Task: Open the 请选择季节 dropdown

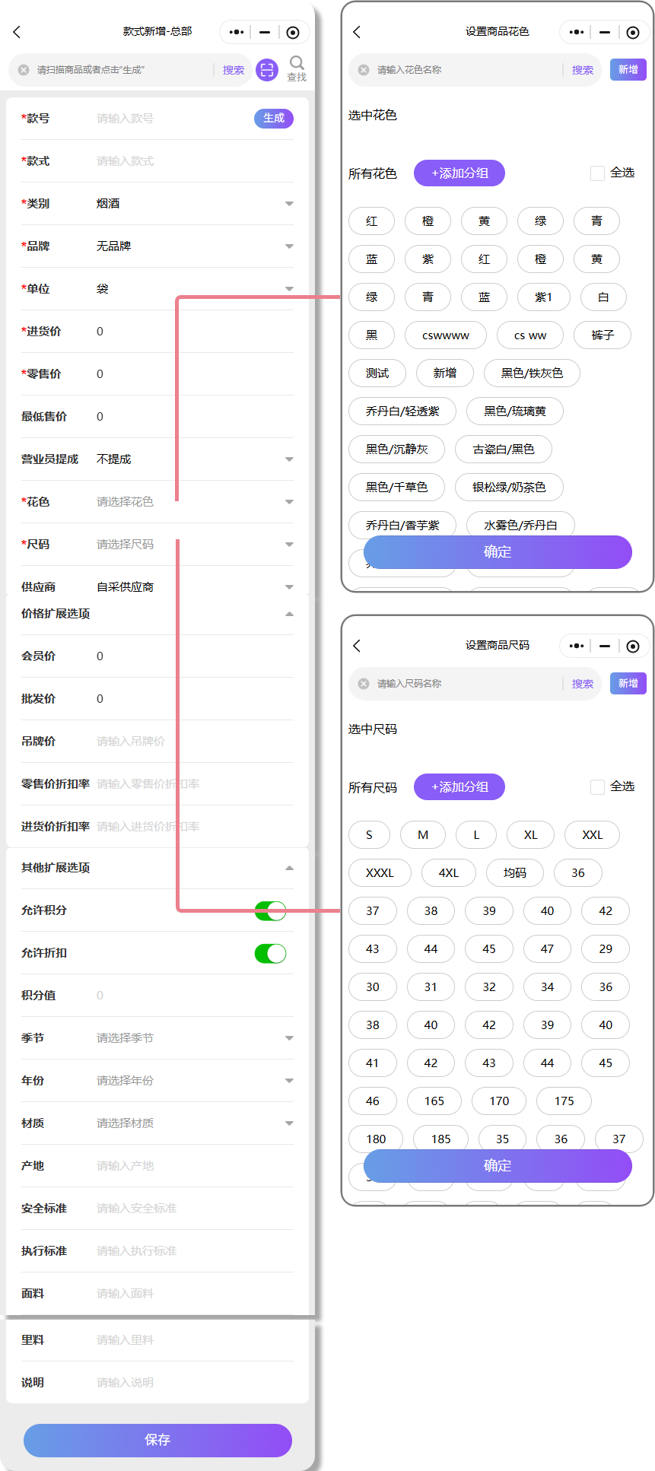Action: [x=288, y=1038]
